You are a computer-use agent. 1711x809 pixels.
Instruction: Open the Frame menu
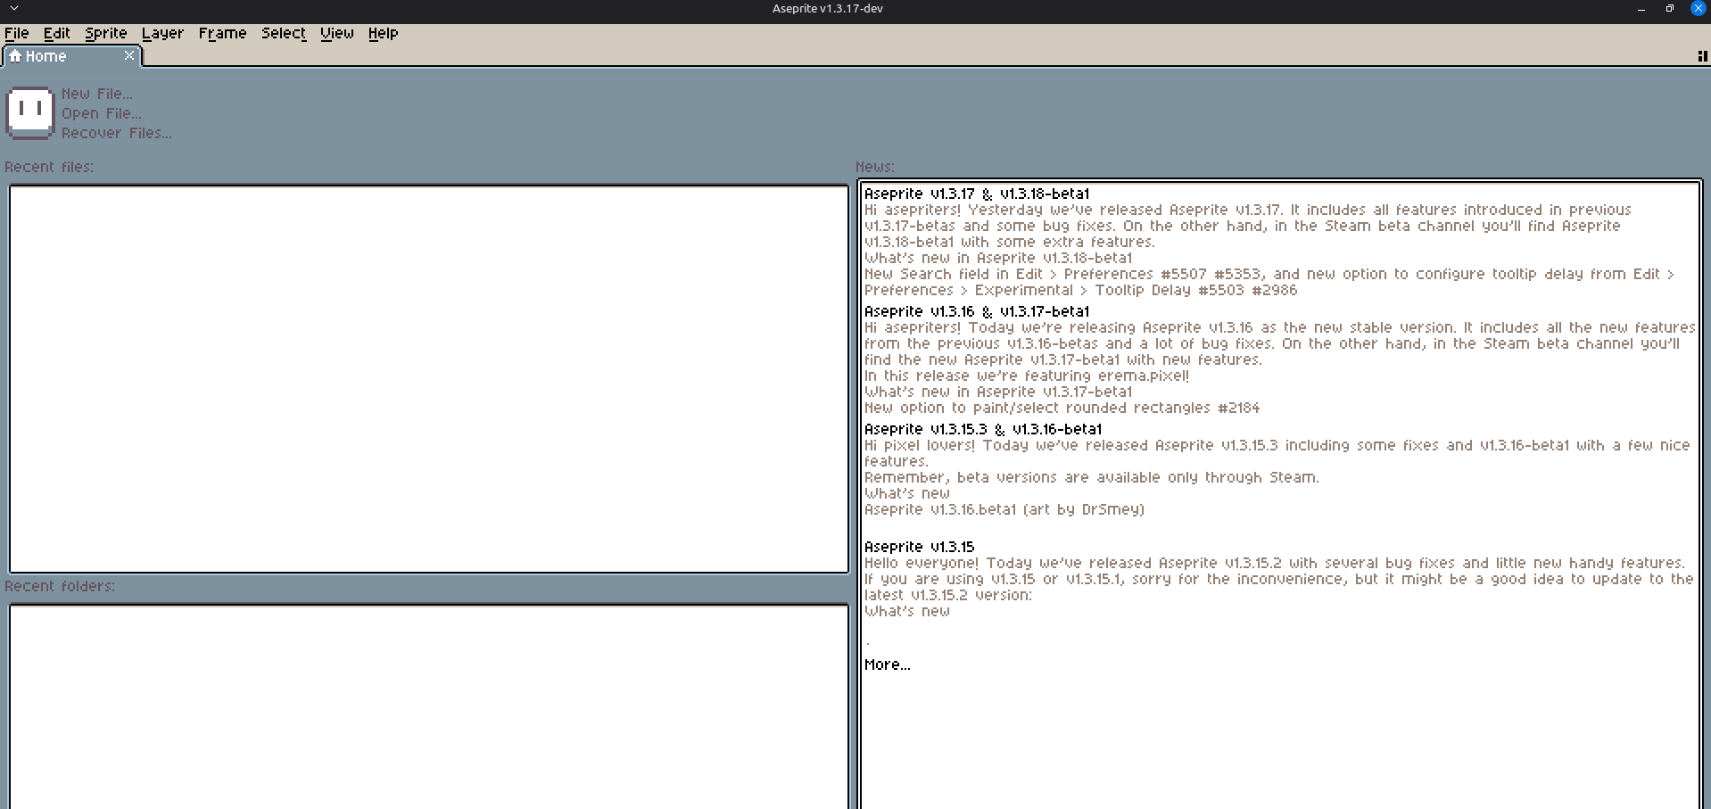pyautogui.click(x=222, y=33)
